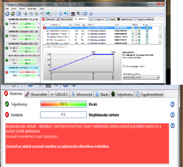Screen dimensions: 183x167
Task: Toggle enabled checkbox on Airflow Temperature row
Action: click(x=147, y=37)
